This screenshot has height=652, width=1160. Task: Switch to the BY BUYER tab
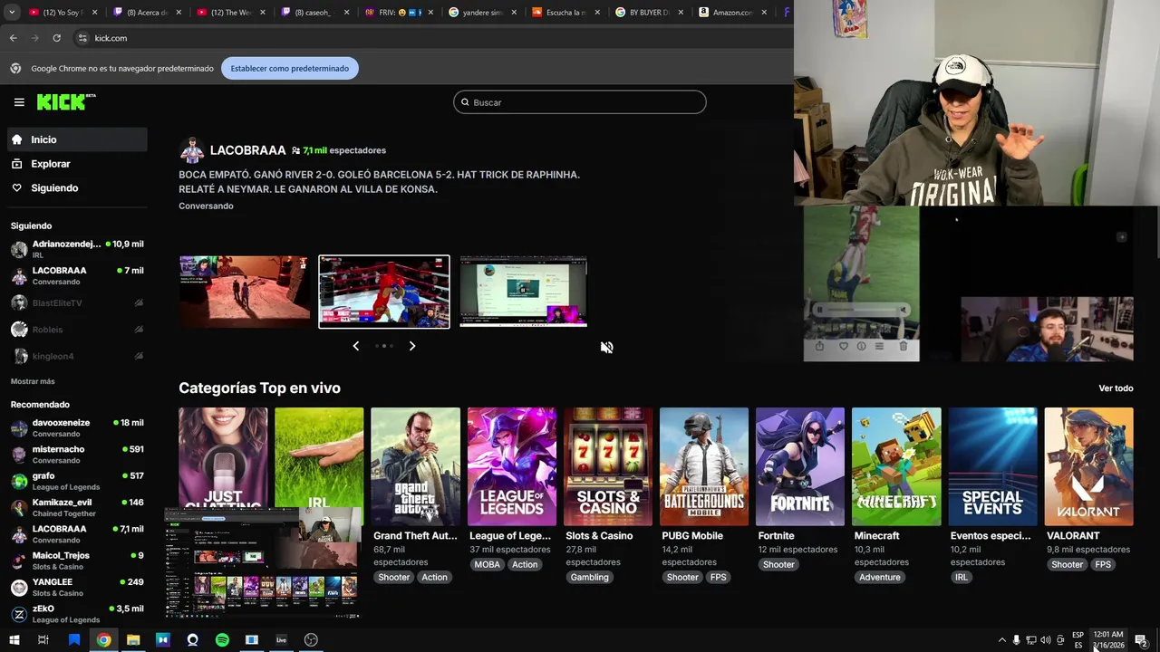[650, 13]
